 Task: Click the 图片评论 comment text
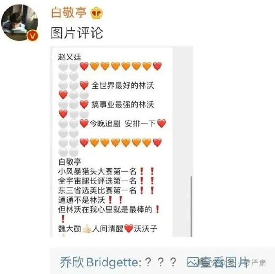[77, 33]
